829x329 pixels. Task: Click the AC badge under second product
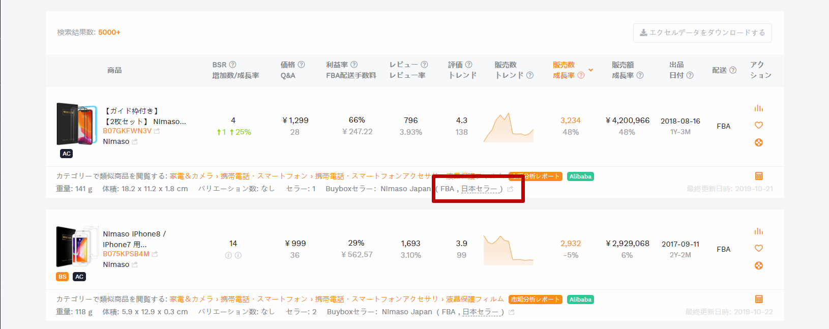click(x=79, y=277)
